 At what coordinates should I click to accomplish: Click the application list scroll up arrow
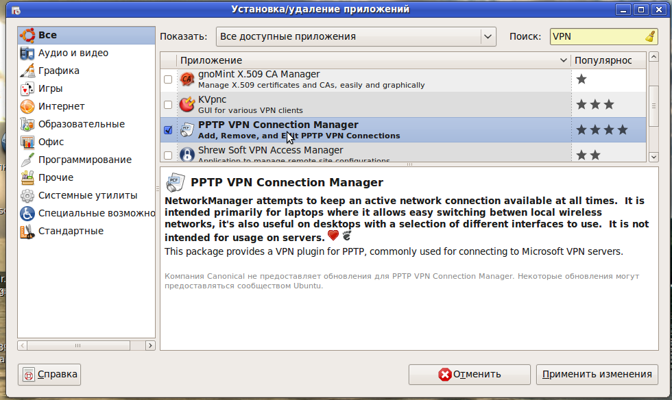(653, 57)
